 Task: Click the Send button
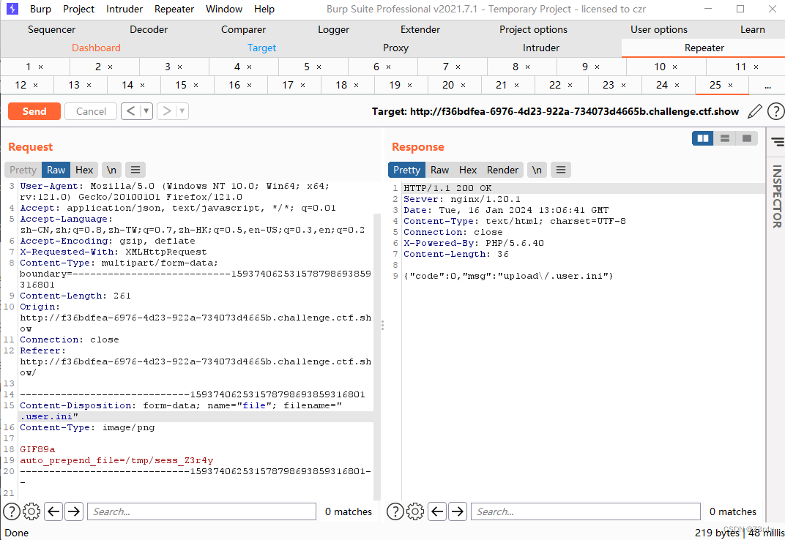(x=34, y=111)
